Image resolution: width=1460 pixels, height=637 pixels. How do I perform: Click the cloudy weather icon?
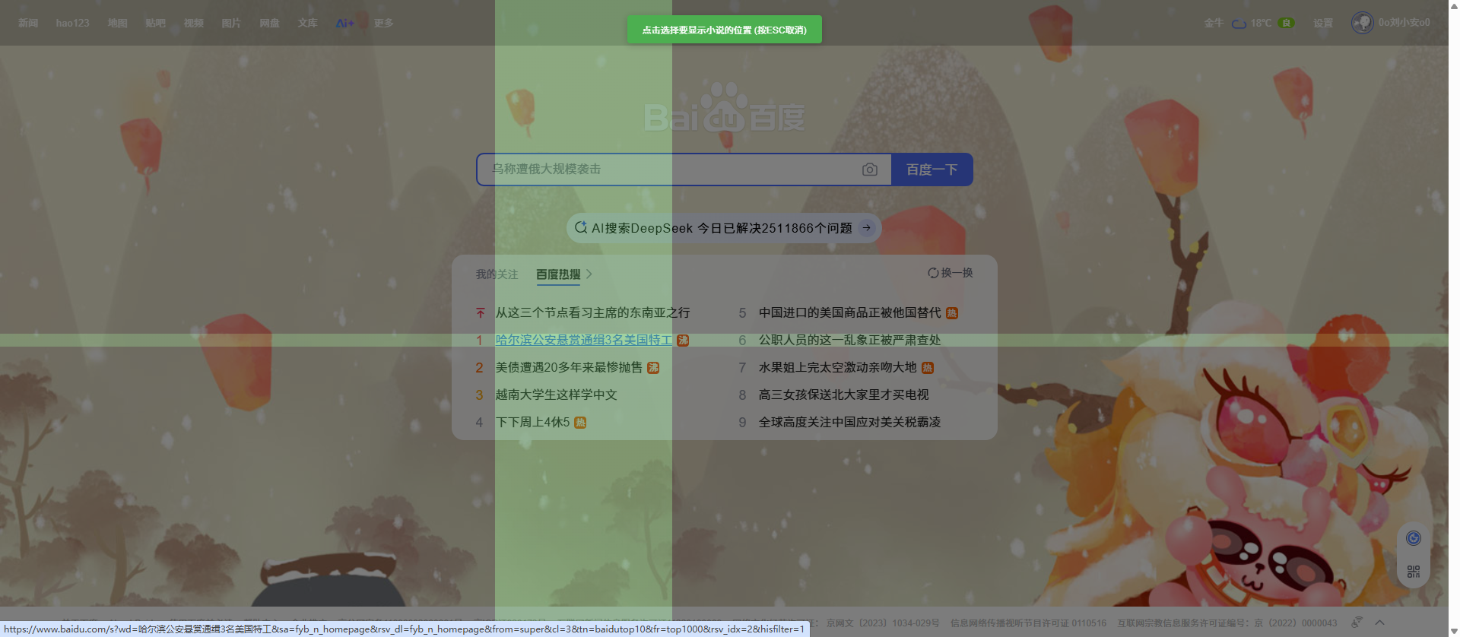tap(1239, 24)
